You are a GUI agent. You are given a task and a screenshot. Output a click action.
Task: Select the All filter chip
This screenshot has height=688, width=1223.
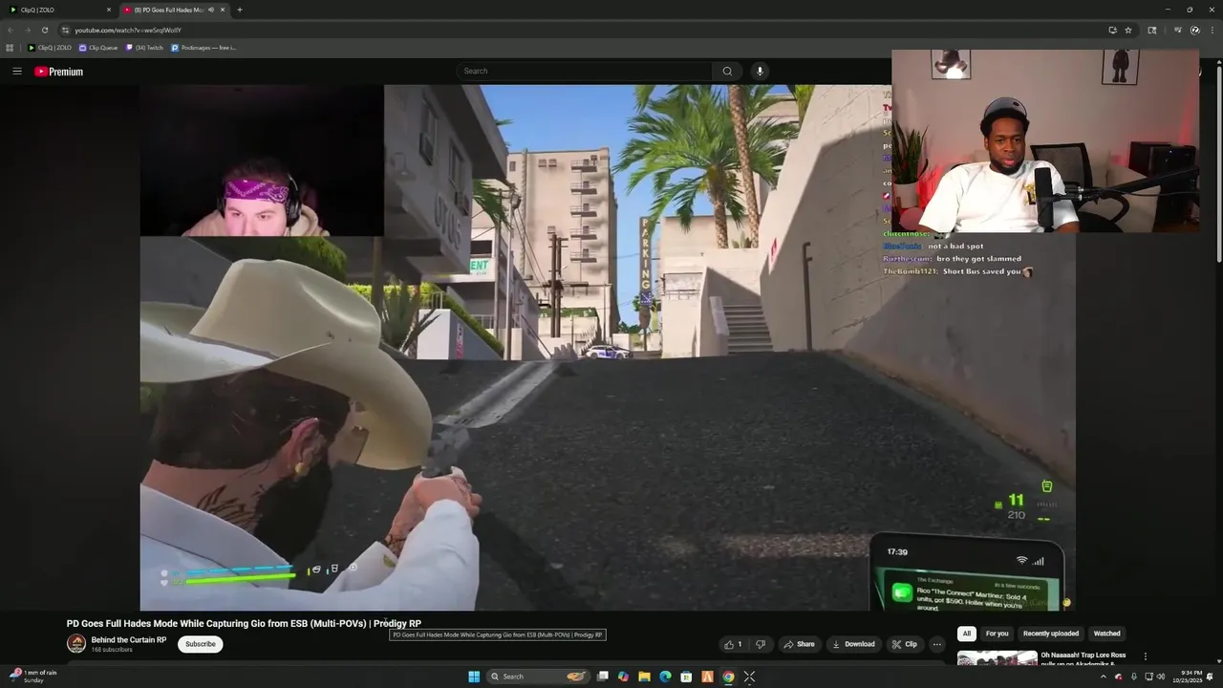click(x=967, y=634)
